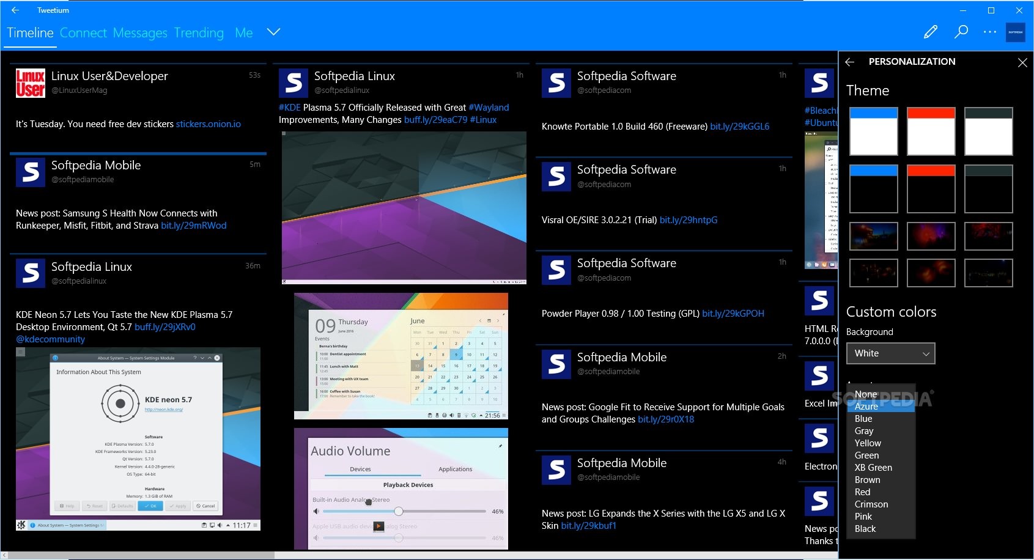Viewport: 1034px width, 560px height.
Task: View the calendar widget screenshot image
Action: point(401,356)
